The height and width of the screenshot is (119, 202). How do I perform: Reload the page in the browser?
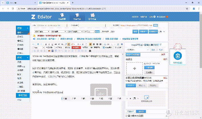(13, 8)
